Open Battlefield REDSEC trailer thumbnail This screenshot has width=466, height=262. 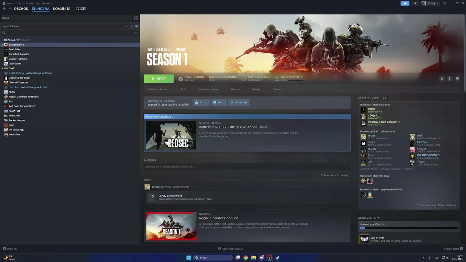click(171, 135)
